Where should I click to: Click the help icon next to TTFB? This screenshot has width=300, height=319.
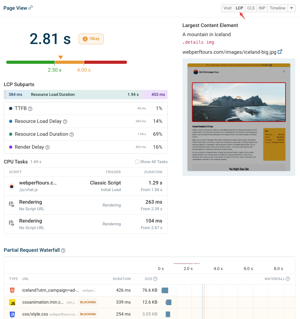coord(30,108)
